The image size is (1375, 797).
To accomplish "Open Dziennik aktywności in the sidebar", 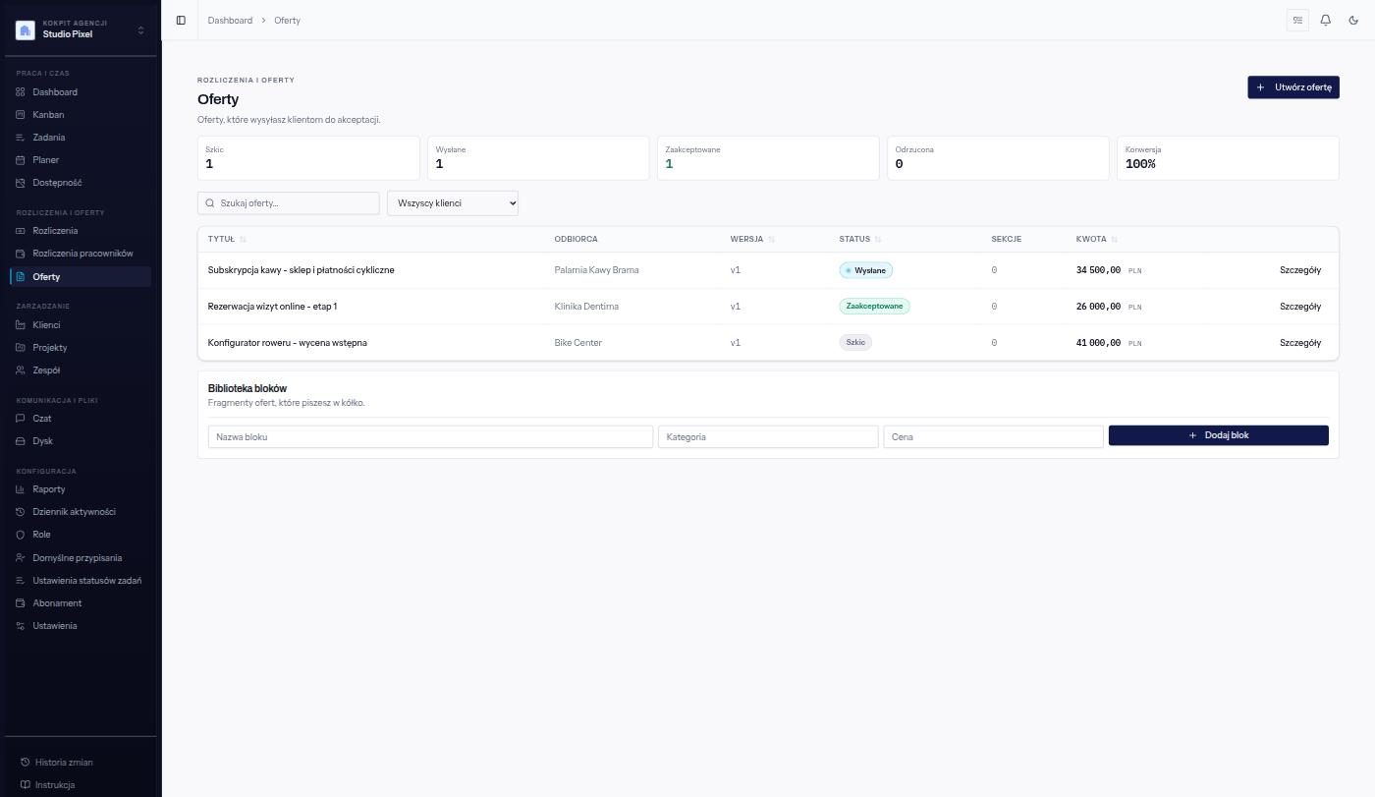I will 81,512.
